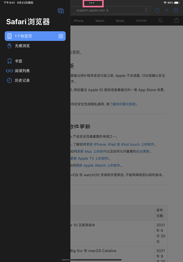Open 技术支持 in the Apple nav bar
This screenshot has width=183, height=262.
[141, 21]
